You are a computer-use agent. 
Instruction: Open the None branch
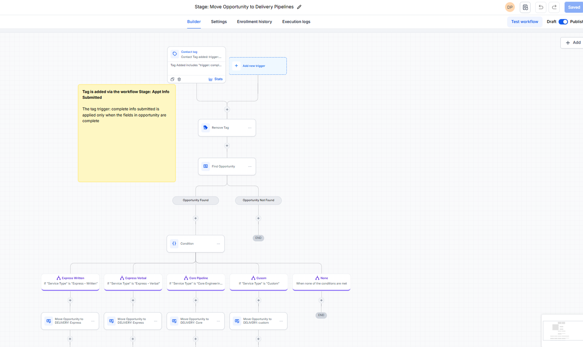pos(321,282)
